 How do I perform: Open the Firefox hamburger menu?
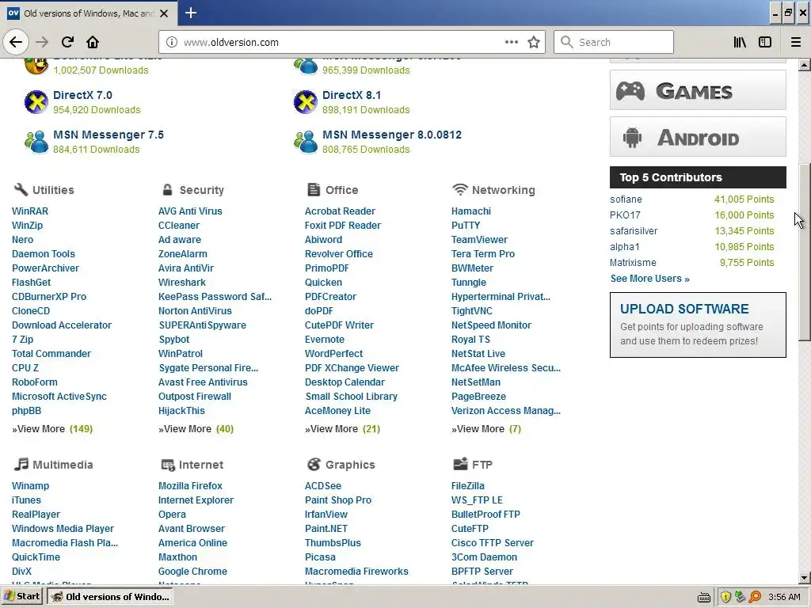[795, 43]
